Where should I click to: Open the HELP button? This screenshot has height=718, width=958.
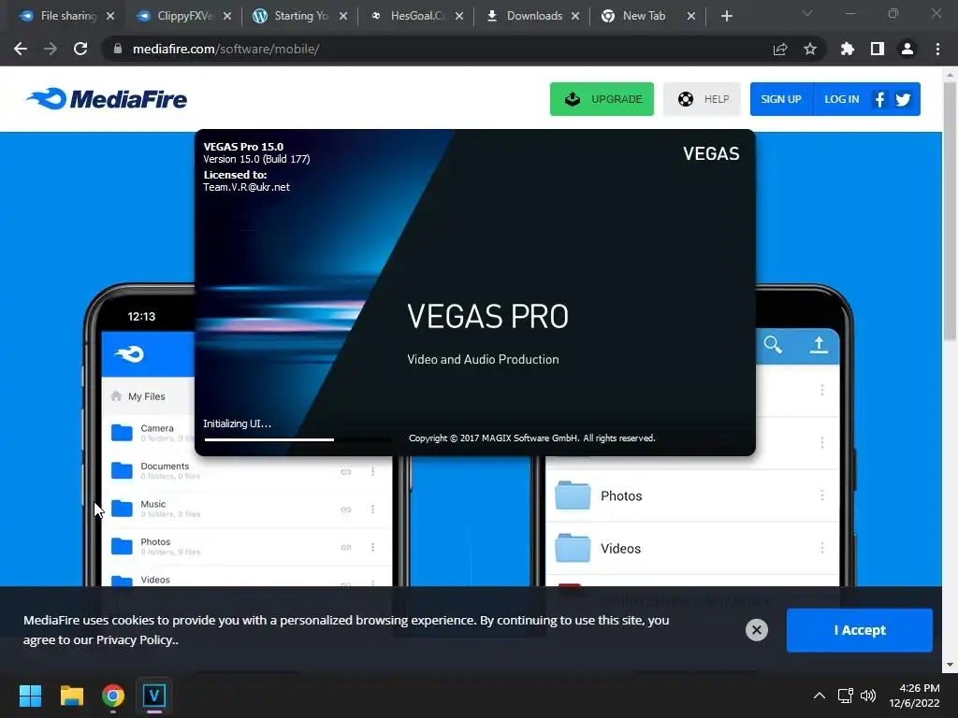(x=702, y=99)
